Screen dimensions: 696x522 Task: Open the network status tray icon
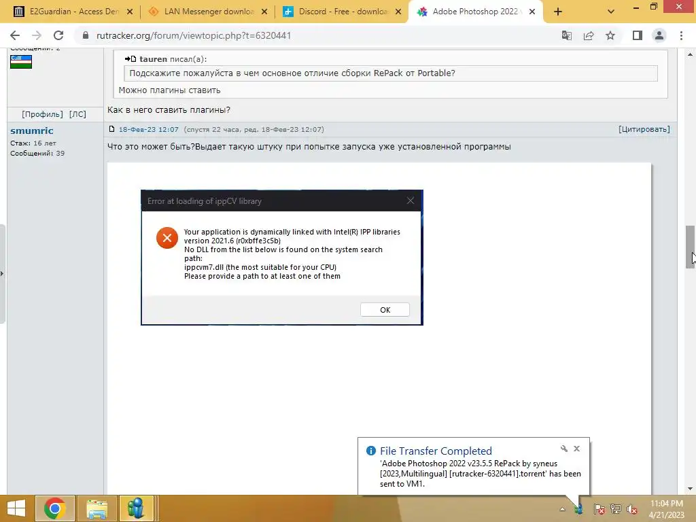point(616,509)
